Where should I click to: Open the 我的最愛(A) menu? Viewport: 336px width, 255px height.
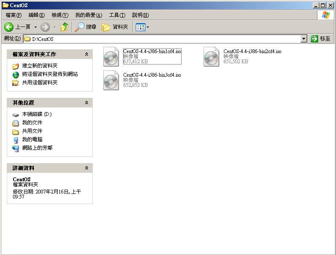click(x=89, y=15)
